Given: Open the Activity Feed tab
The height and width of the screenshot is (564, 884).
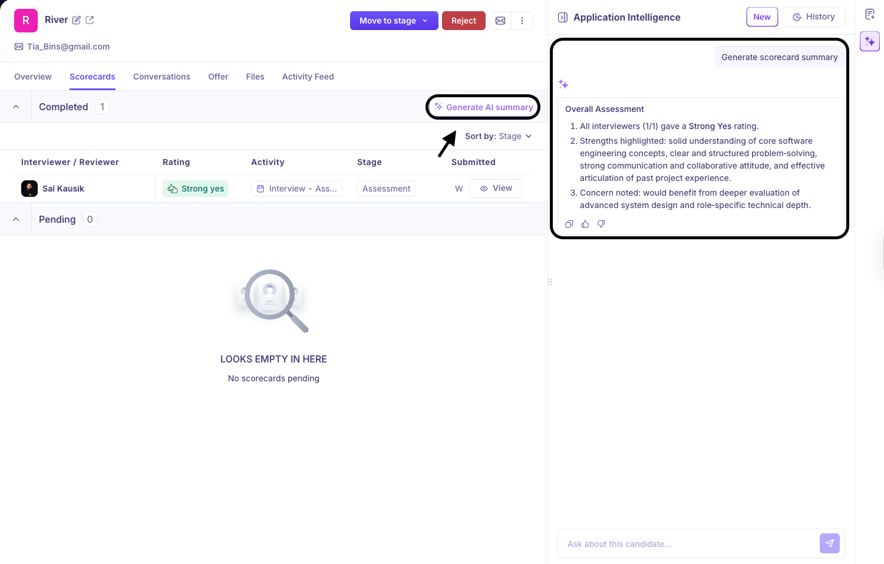Looking at the screenshot, I should [x=308, y=77].
